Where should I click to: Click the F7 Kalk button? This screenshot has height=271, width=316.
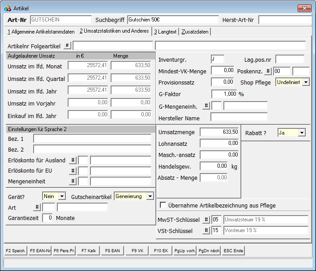(89, 251)
